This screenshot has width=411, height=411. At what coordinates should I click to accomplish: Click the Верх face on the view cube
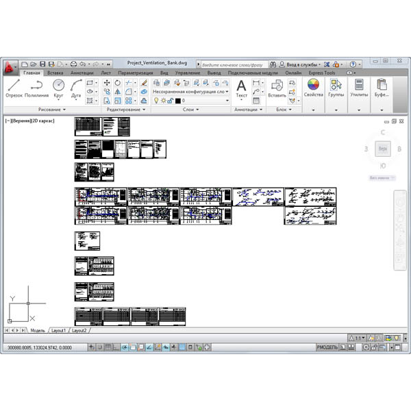pyautogui.click(x=383, y=149)
